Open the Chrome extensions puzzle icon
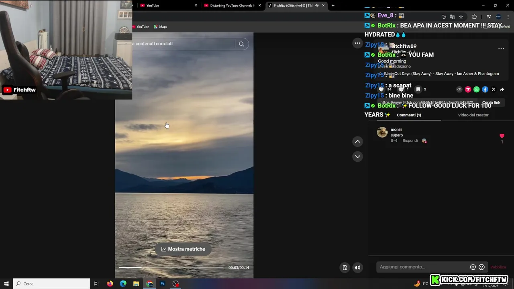The width and height of the screenshot is (514, 289). tap(474, 17)
